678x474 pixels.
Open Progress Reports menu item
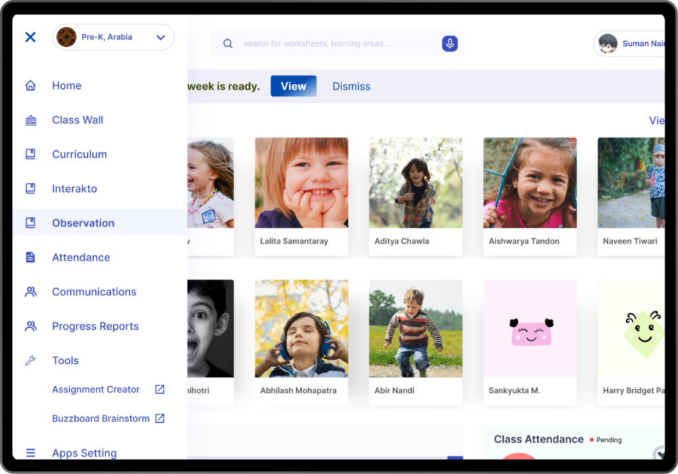[x=95, y=326]
